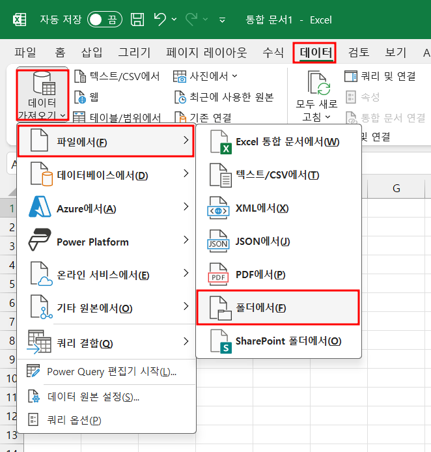Click the redo arrow icon
This screenshot has height=452, width=431.
pos(191,20)
